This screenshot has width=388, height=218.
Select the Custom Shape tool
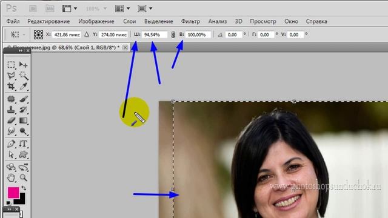[x=23, y=154]
